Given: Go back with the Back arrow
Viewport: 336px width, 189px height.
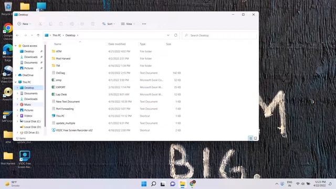Looking at the screenshot, I should click(x=17, y=35).
